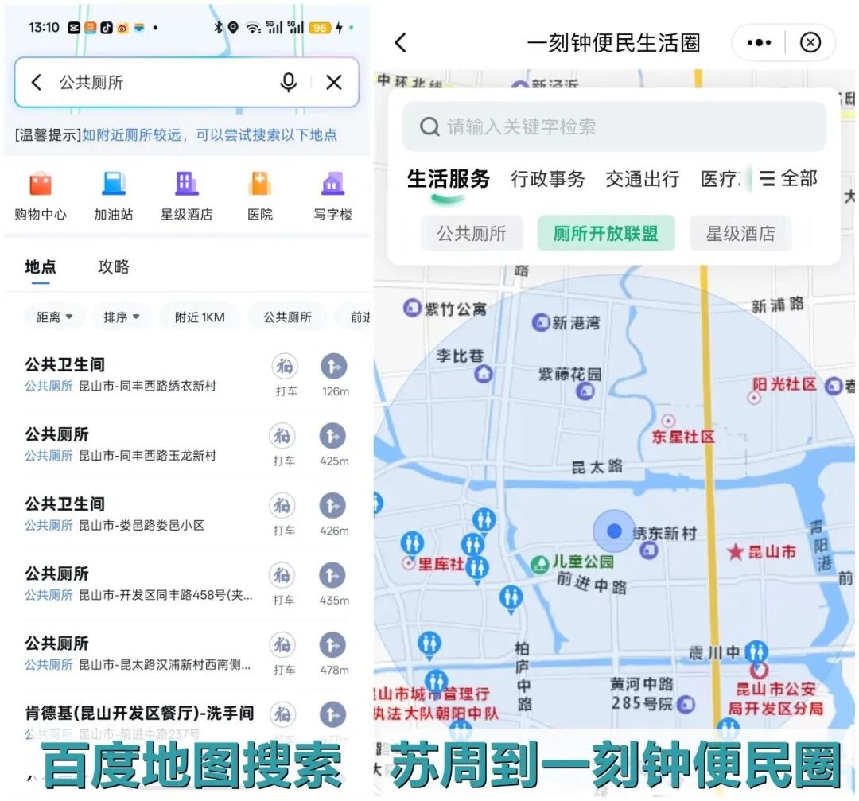Tap the microphone voice search icon

289,82
